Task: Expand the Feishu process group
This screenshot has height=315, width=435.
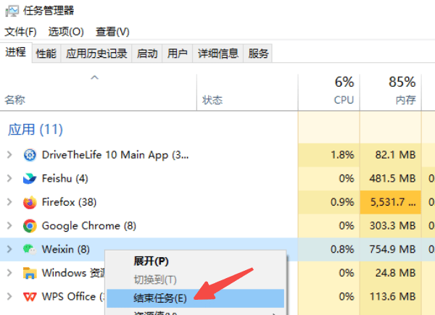Action: 9,178
